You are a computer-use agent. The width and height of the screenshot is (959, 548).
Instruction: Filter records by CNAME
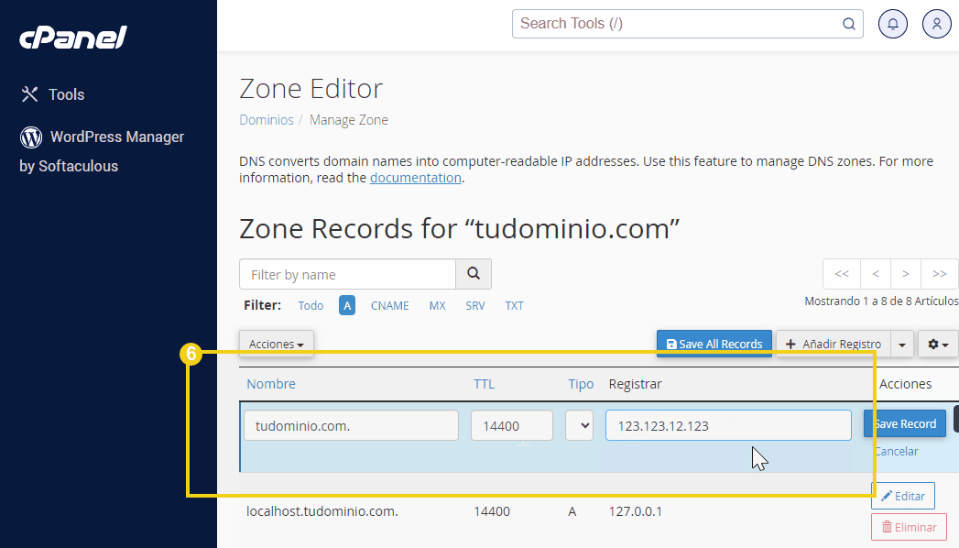[x=389, y=306]
